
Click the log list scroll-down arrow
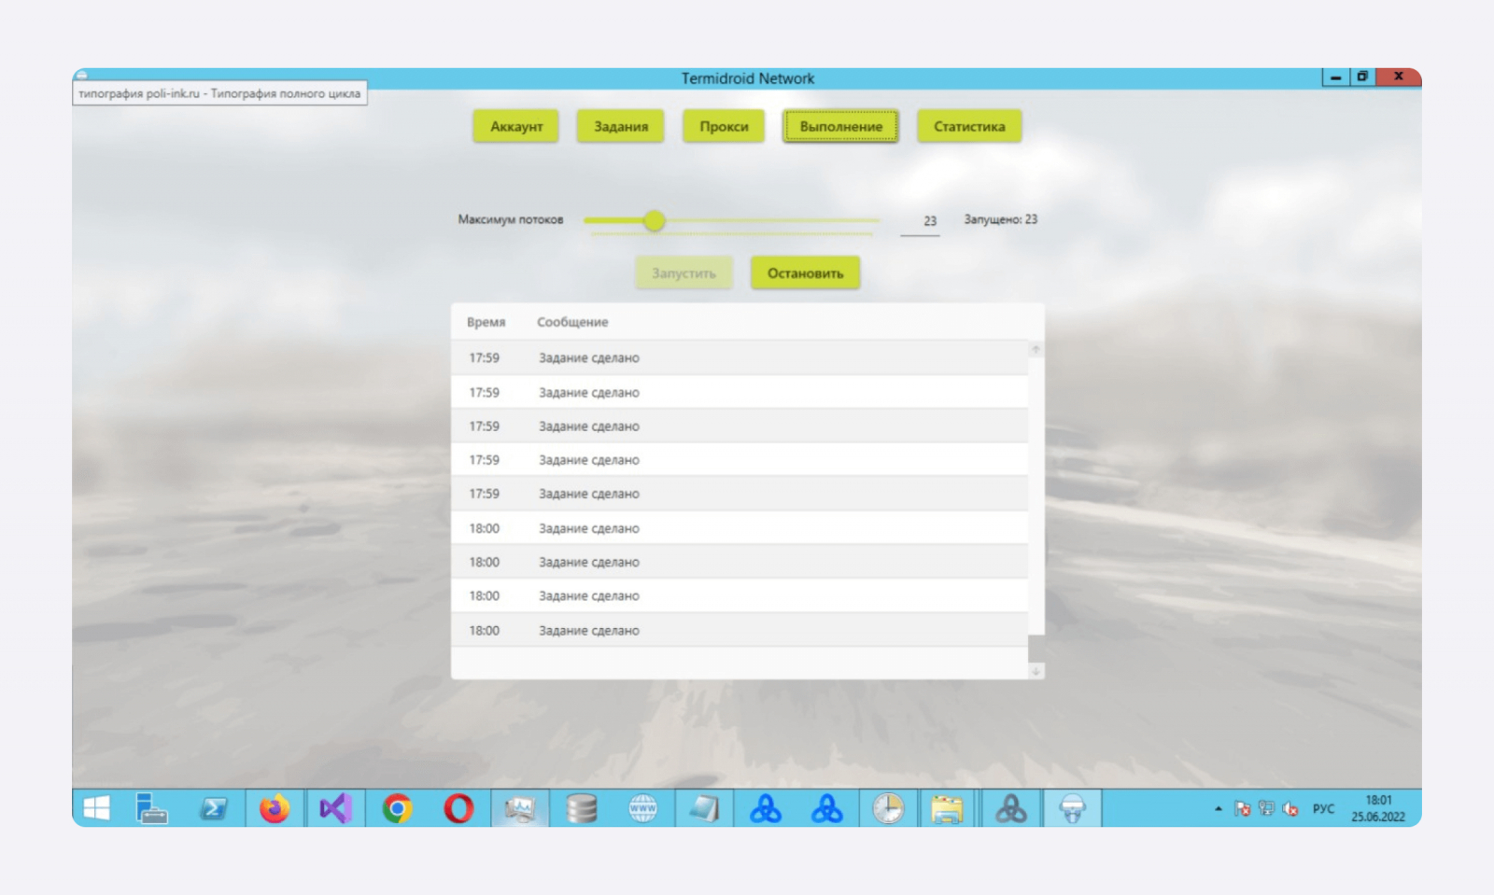coord(1036,671)
